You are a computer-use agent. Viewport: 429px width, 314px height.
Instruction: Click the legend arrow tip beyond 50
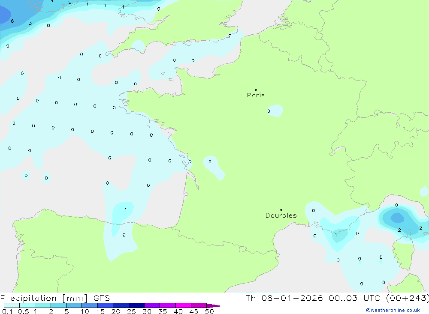coord(215,306)
